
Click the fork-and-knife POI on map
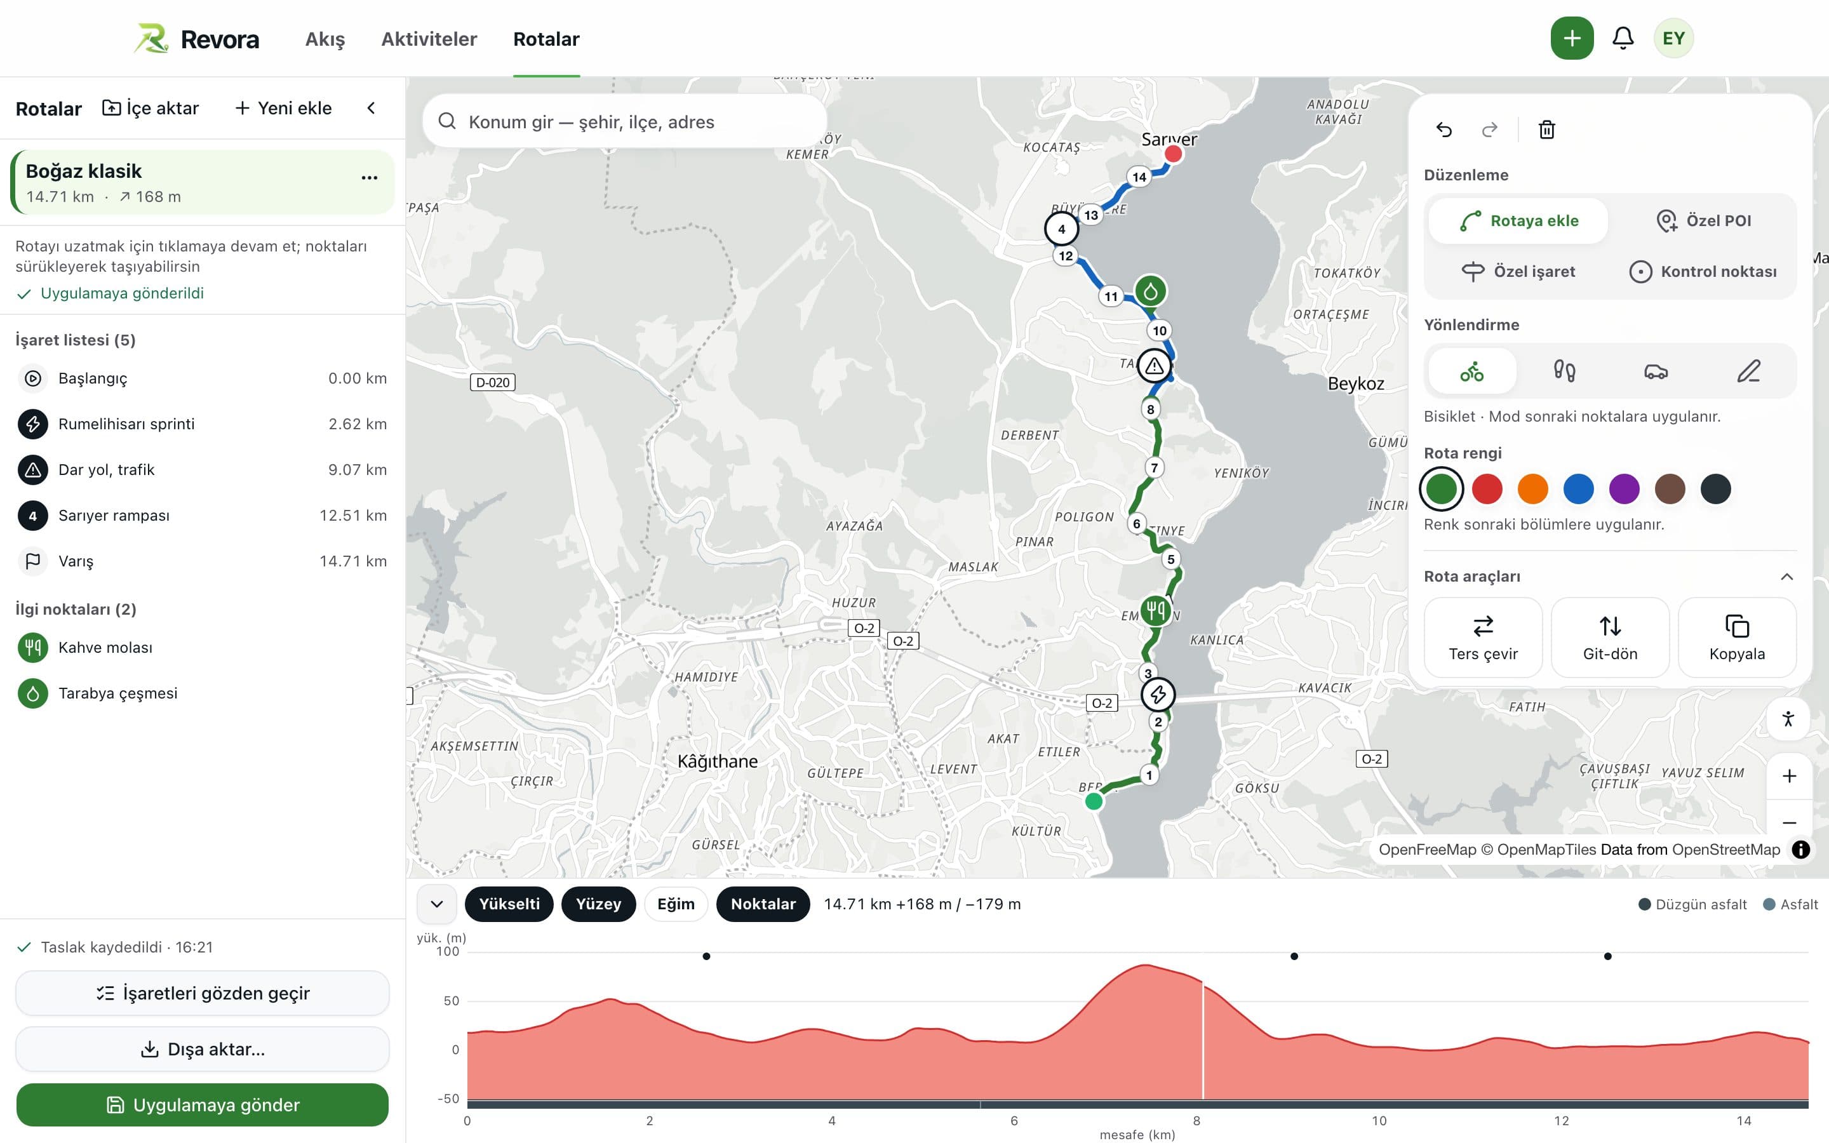coord(1155,610)
